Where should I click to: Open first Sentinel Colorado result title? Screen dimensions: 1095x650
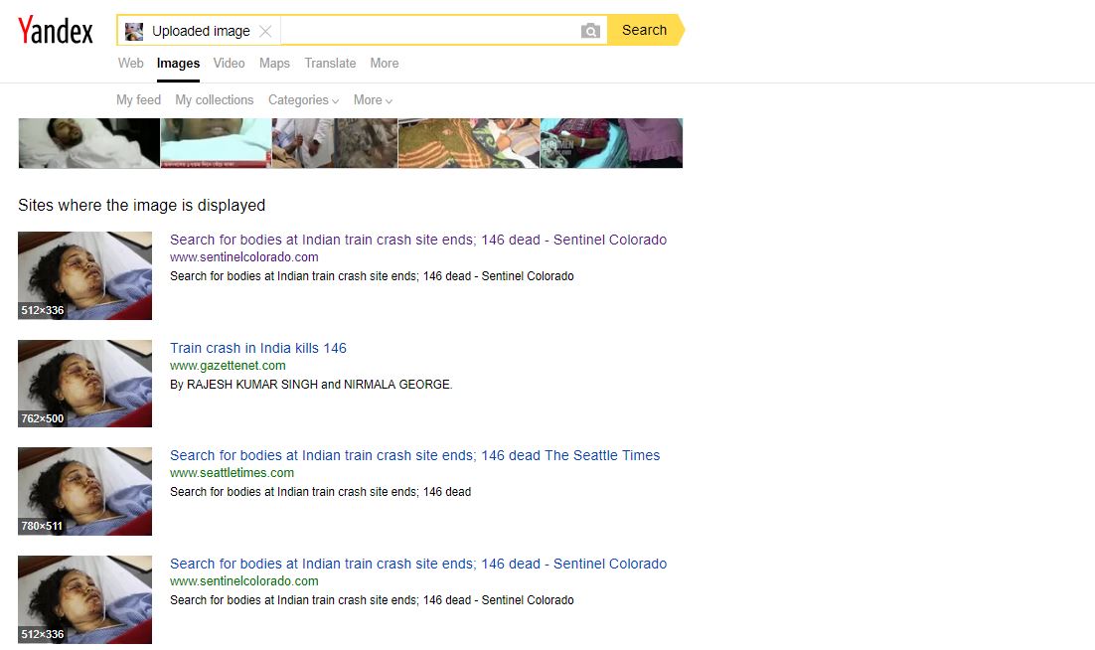coord(418,240)
